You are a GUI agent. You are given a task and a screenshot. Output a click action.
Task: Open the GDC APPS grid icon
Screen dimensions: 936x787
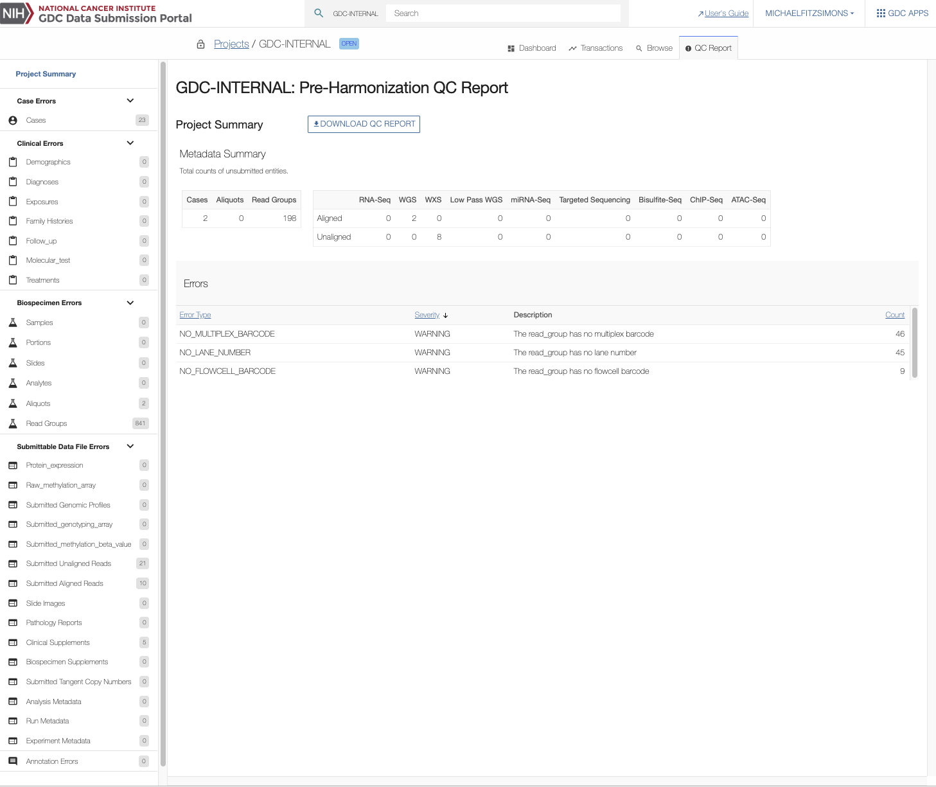point(881,13)
